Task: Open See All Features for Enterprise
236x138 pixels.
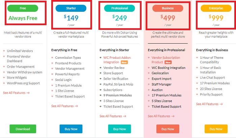Action: click(209, 104)
